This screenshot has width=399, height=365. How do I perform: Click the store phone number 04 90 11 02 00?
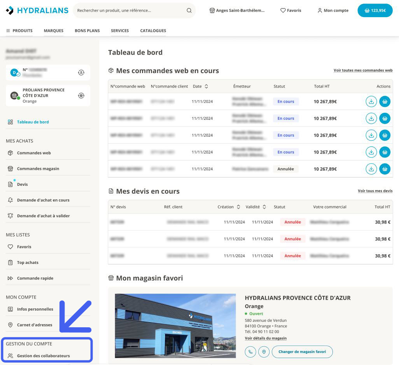265,332
